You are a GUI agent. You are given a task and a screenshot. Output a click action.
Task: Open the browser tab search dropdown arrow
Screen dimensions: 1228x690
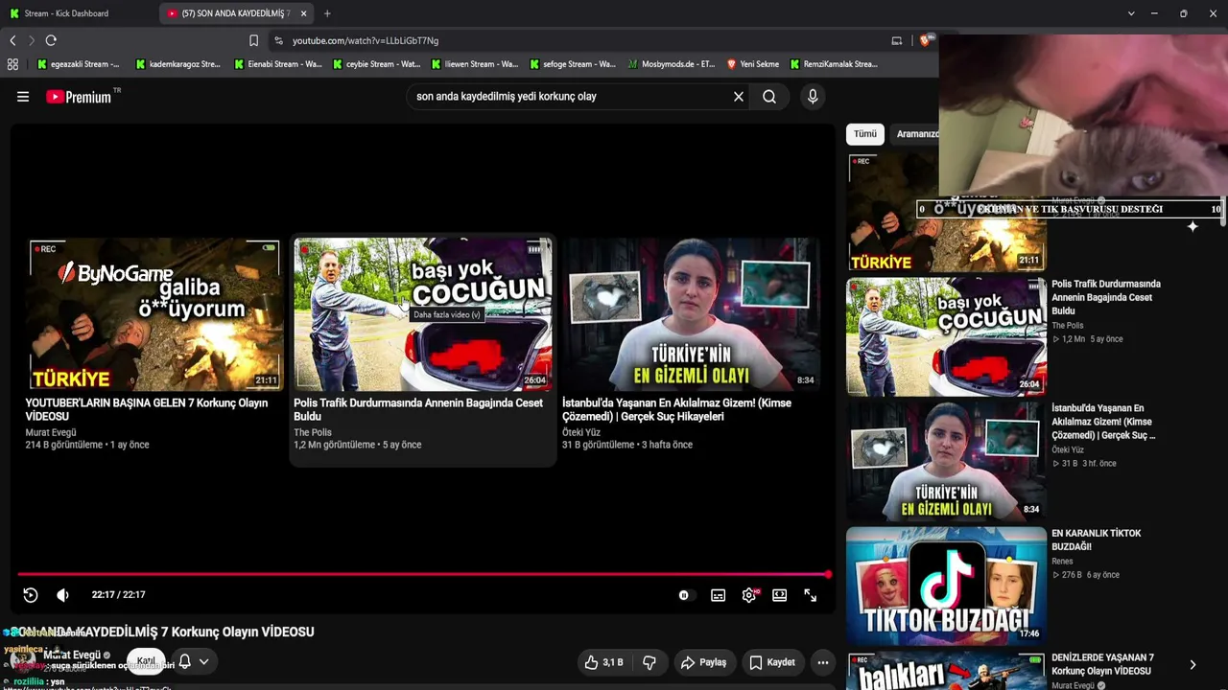[x=1131, y=13]
